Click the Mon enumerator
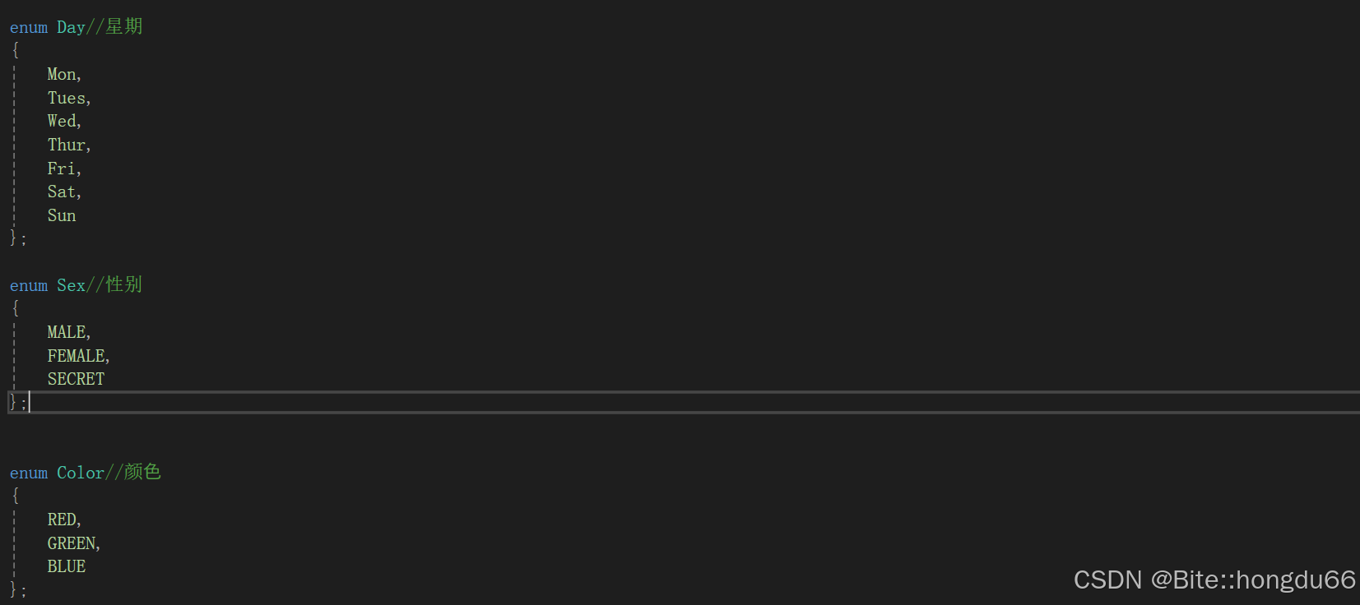The image size is (1360, 605). point(62,75)
